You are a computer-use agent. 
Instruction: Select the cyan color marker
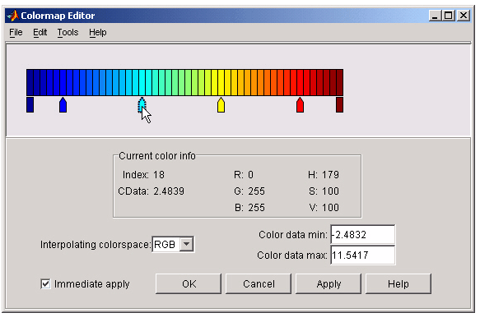[x=142, y=104]
